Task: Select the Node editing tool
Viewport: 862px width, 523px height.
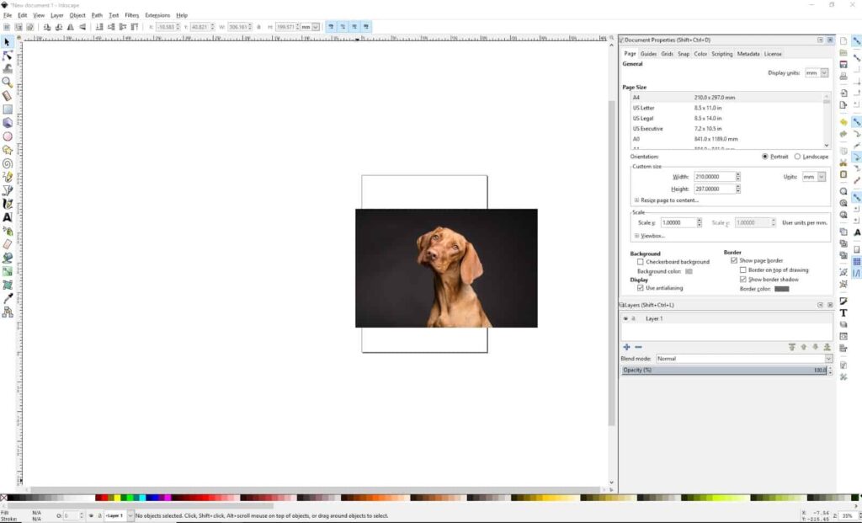Action: point(7,54)
